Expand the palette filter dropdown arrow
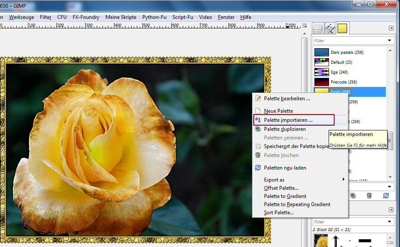400x247 pixels. coord(389,41)
